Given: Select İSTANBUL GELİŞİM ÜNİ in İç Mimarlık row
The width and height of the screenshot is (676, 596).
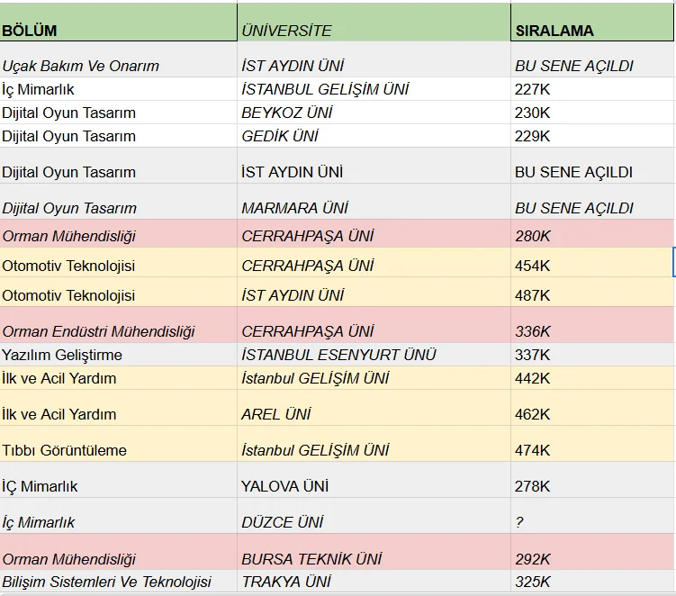Looking at the screenshot, I should coord(374,89).
